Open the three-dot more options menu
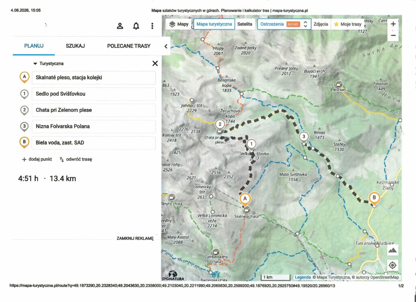Screen dimensions: 416x302 [152, 26]
